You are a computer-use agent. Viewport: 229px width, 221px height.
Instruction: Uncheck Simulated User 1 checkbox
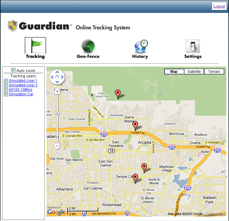[x=6, y=81]
